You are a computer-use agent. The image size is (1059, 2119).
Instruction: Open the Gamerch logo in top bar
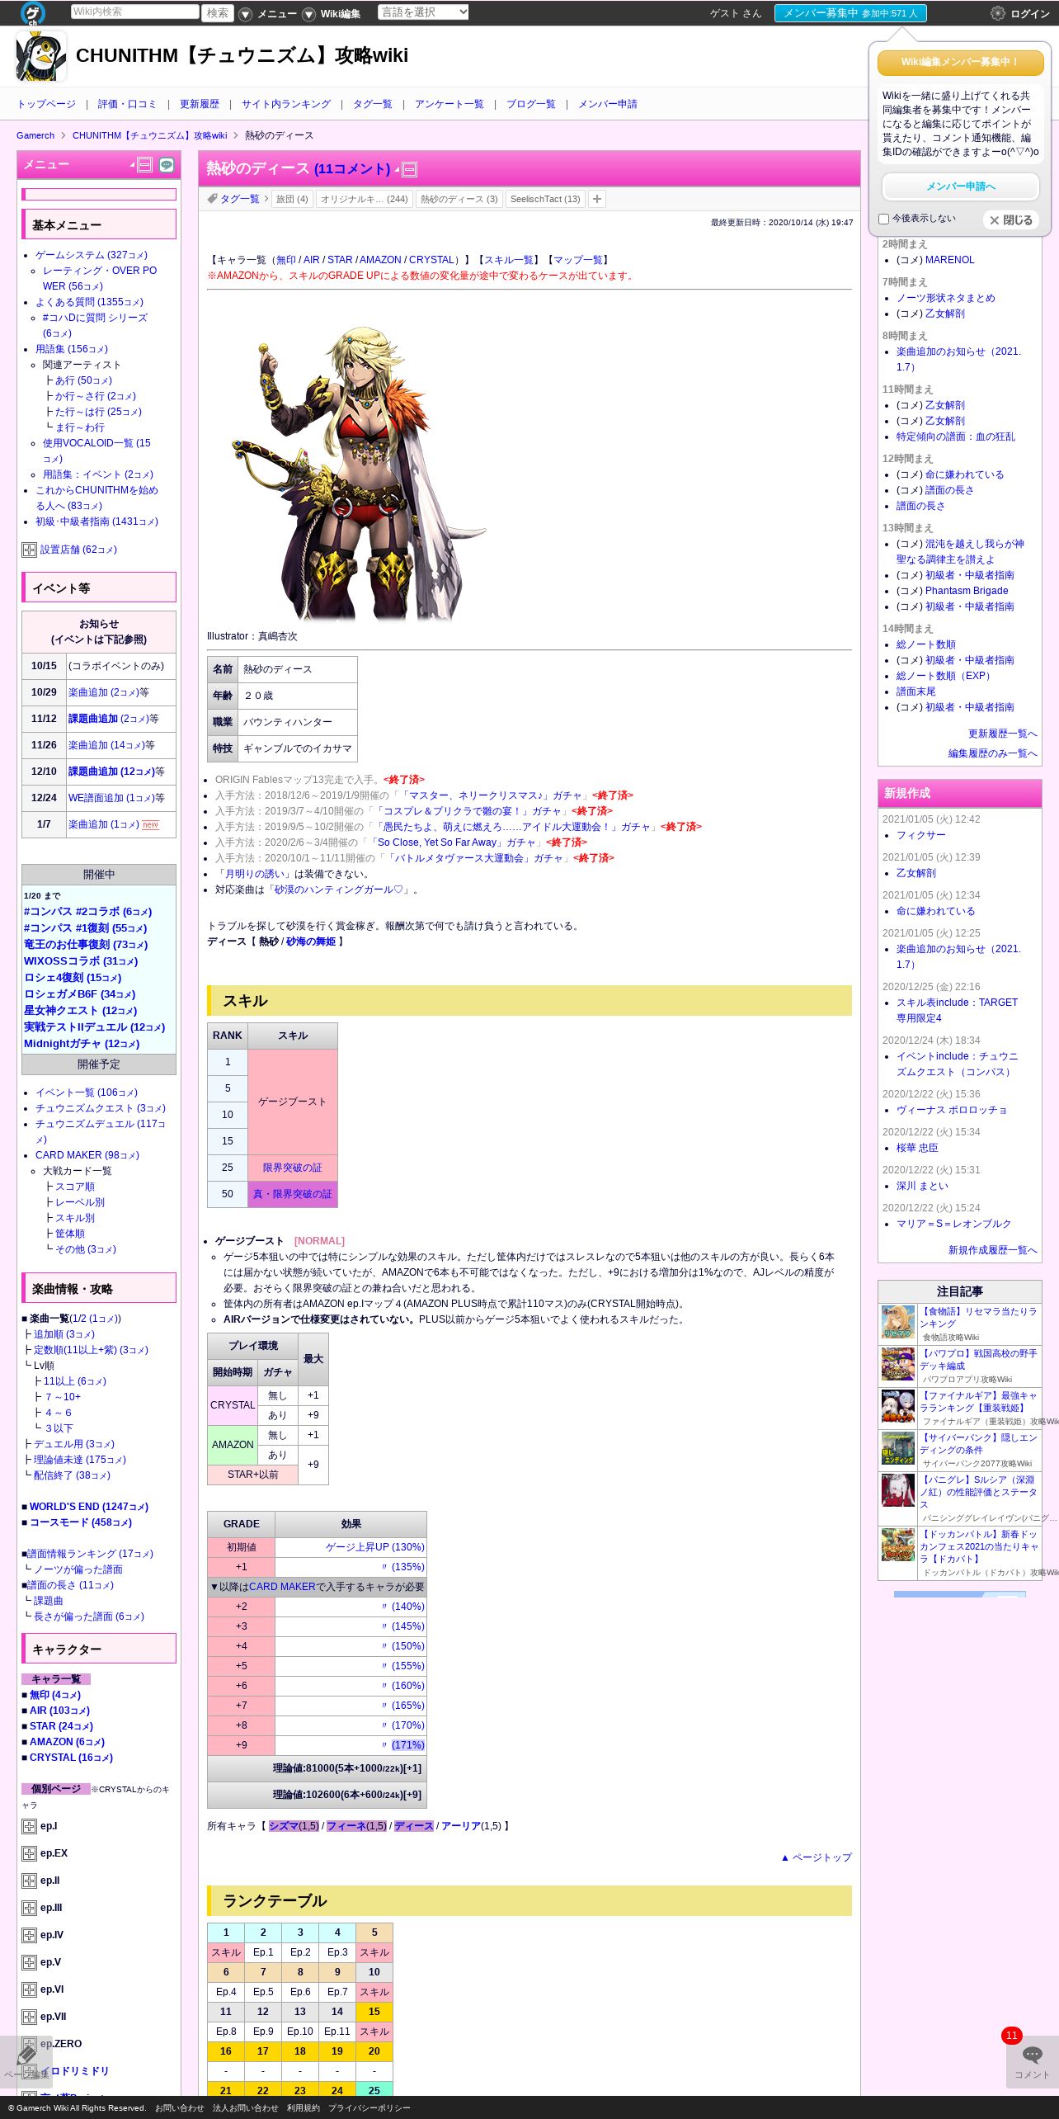(33, 12)
